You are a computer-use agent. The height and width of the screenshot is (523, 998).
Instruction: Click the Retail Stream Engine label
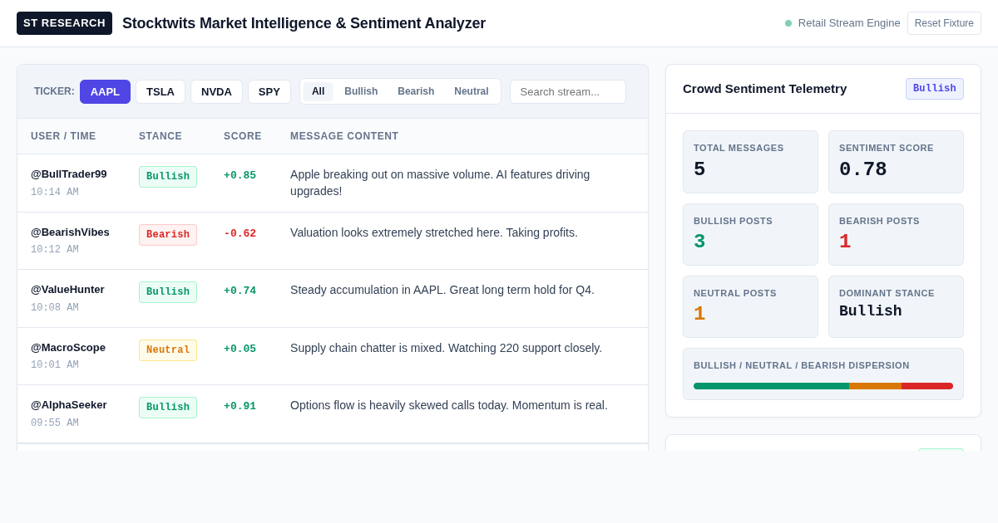coord(849,23)
